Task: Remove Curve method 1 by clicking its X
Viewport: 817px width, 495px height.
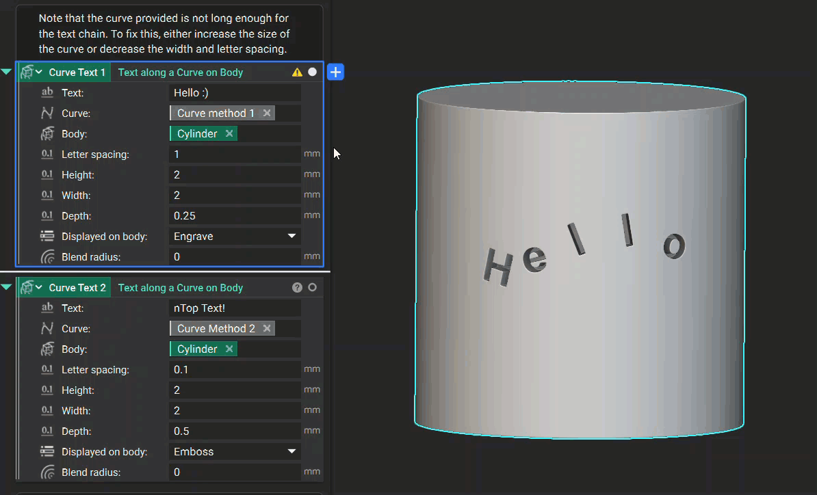Action: point(267,113)
